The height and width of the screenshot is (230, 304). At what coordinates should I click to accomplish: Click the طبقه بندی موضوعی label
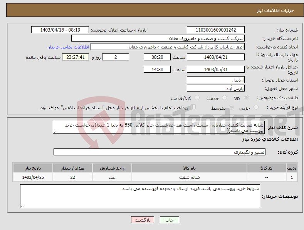coord(277,98)
